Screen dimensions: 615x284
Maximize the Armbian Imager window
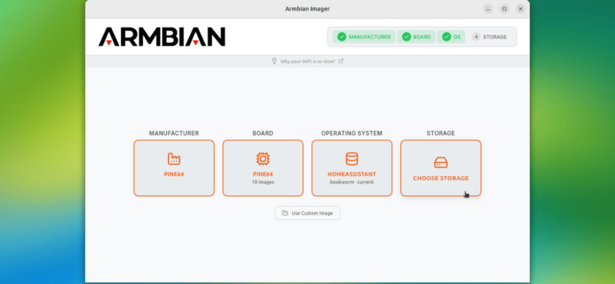click(505, 9)
